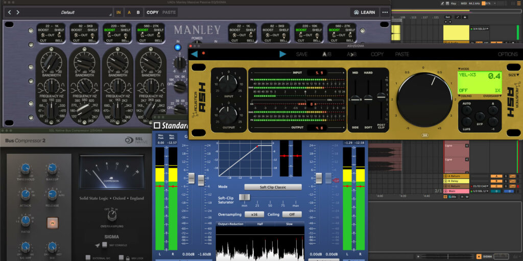The width and height of the screenshot is (523, 261).
Task: Open the Ceiling Off dropdown
Action: pos(292,215)
